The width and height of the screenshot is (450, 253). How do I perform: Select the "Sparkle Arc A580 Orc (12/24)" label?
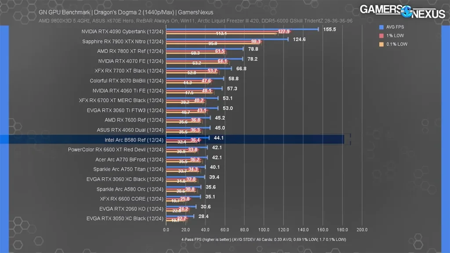(130, 189)
